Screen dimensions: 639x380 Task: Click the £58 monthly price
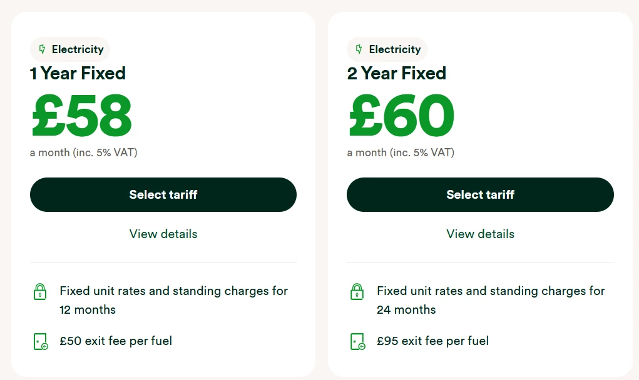(81, 116)
